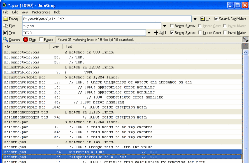Expand the Files pattern dropdown arrow
This screenshot has height=163, width=249.
(165, 26)
